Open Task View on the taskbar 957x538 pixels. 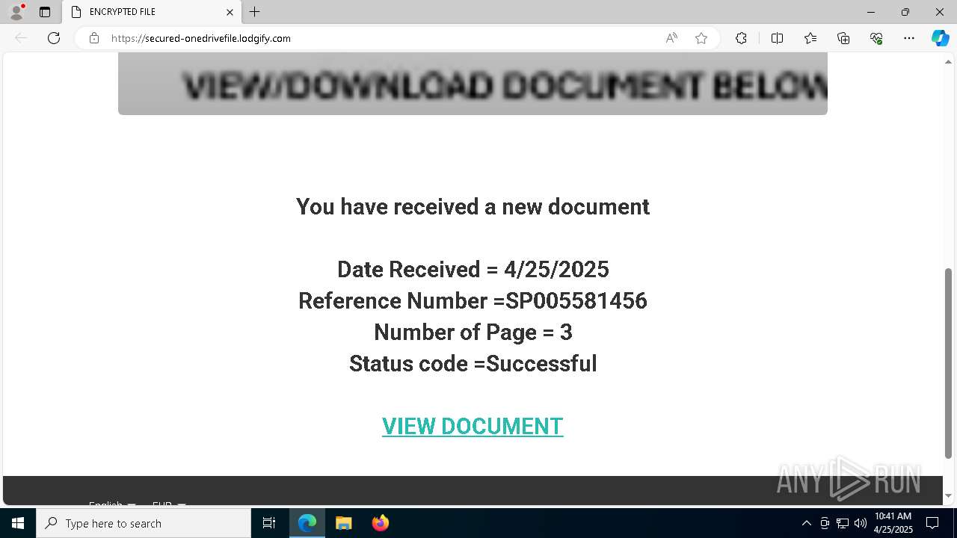(x=269, y=523)
